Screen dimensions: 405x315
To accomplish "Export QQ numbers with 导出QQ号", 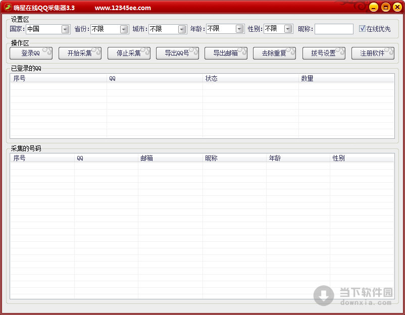I will 177,53.
